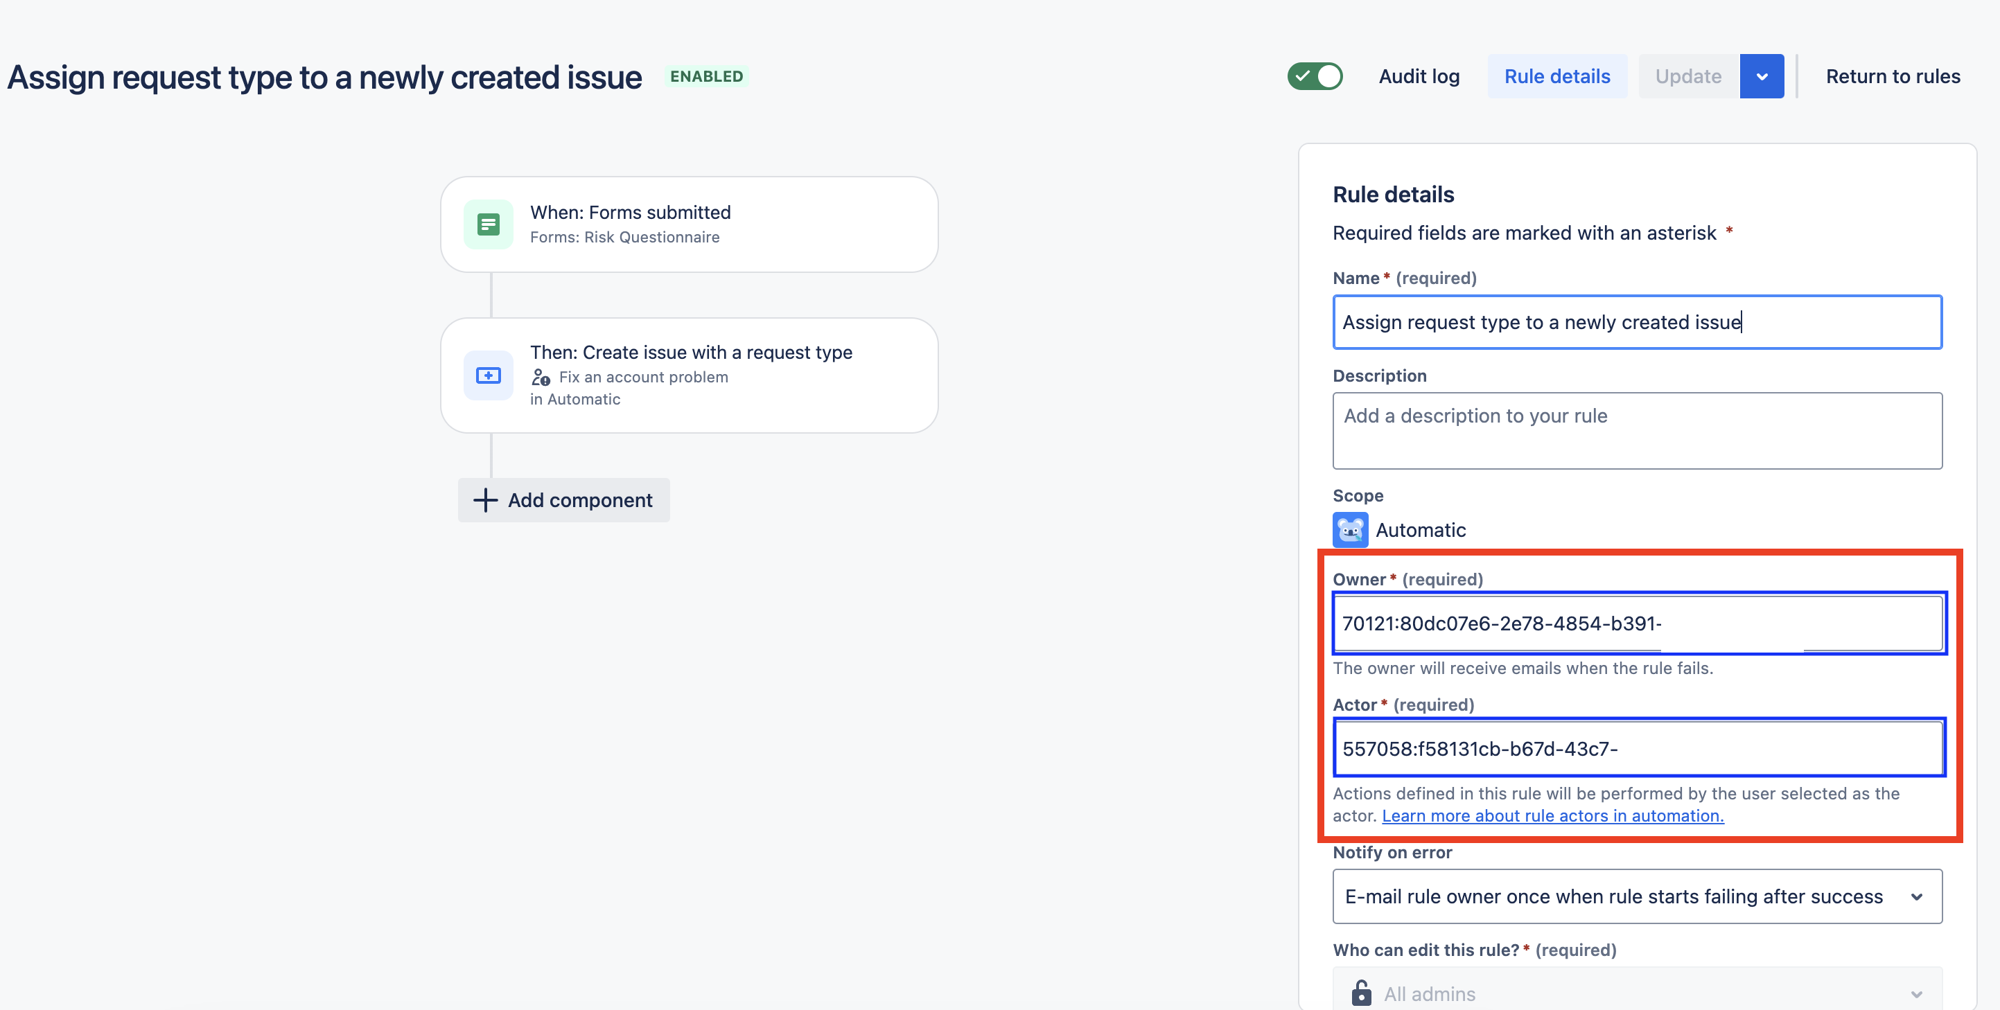This screenshot has width=2000, height=1010.
Task: Click the Update button
Action: [1687, 76]
